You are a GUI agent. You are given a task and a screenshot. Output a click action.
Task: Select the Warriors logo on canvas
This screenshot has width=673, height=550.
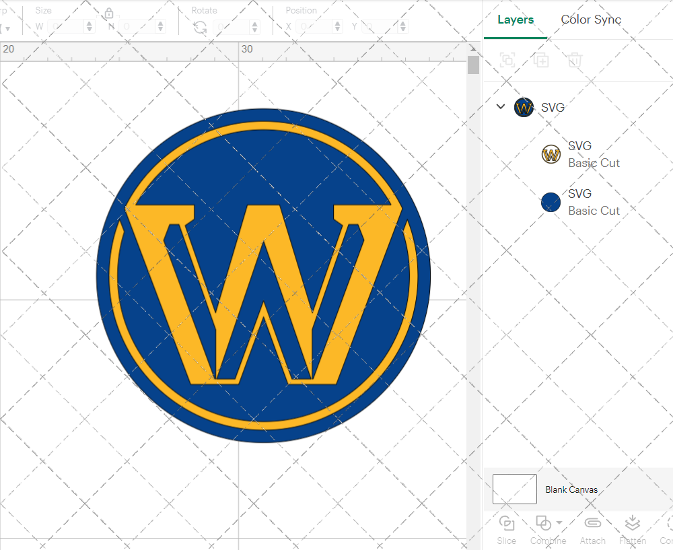click(x=264, y=275)
